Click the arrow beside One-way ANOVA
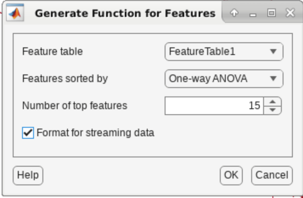This screenshot has height=198, width=303. [273, 79]
